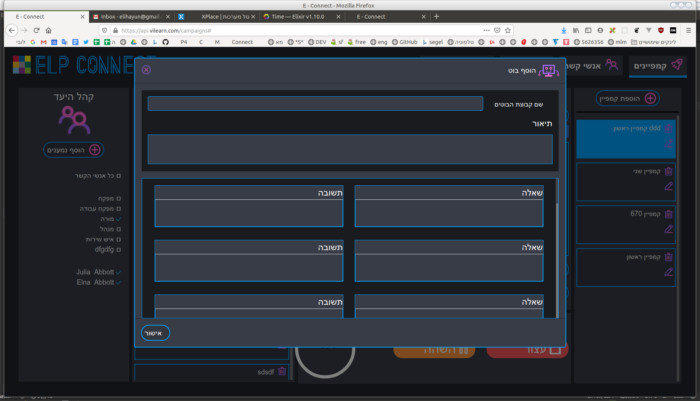Screen dimensions: 700x401
Task: Edit last campaign 'קמפיין ראשון' with pencil icon
Action: click(x=669, y=272)
